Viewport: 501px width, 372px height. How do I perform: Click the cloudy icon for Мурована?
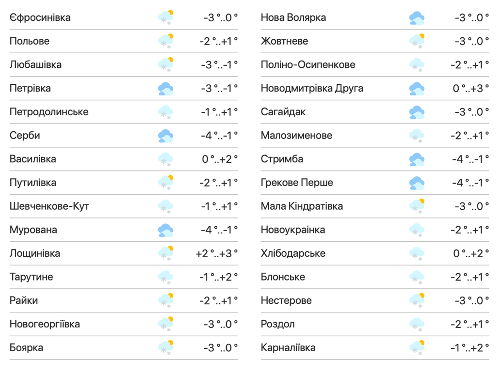[x=166, y=230]
